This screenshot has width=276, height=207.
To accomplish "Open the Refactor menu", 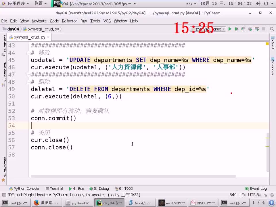I will pos(69,21).
